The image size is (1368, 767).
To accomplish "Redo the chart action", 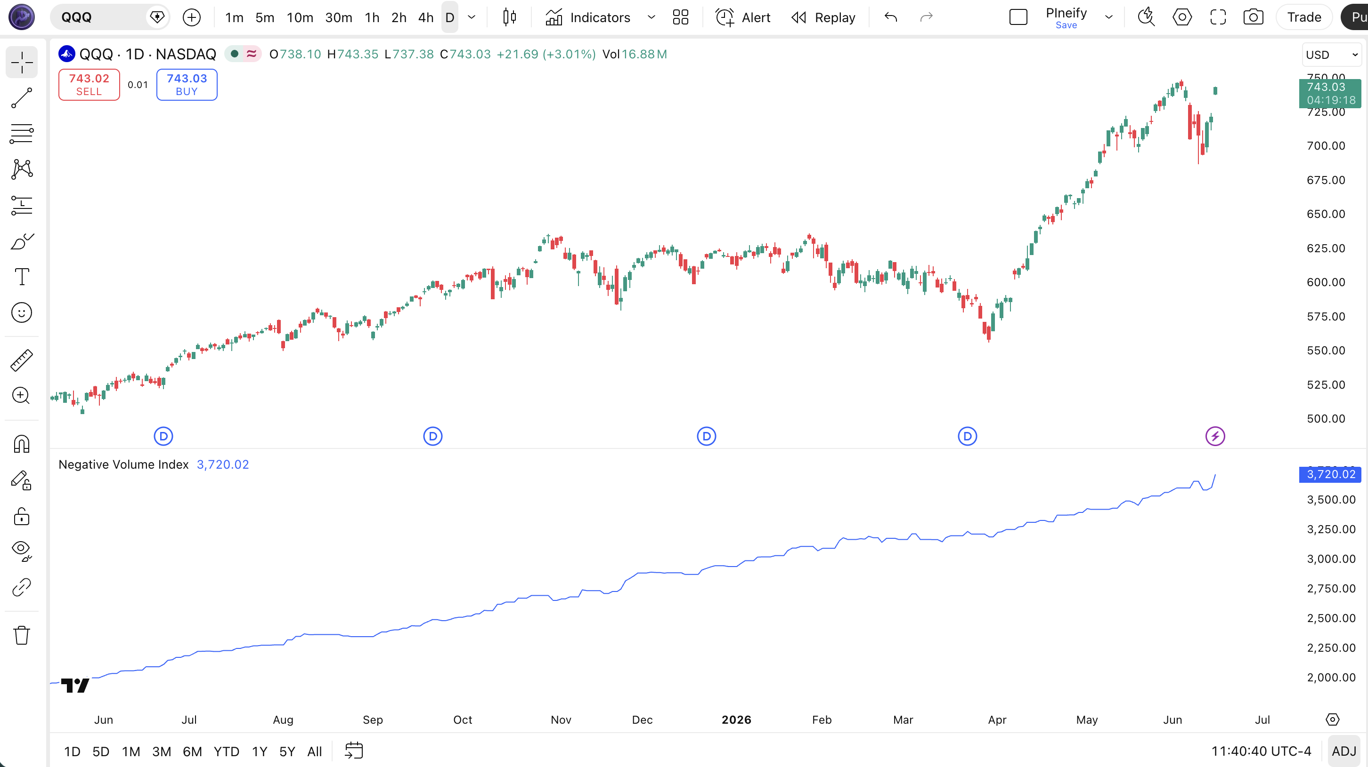I will click(926, 17).
